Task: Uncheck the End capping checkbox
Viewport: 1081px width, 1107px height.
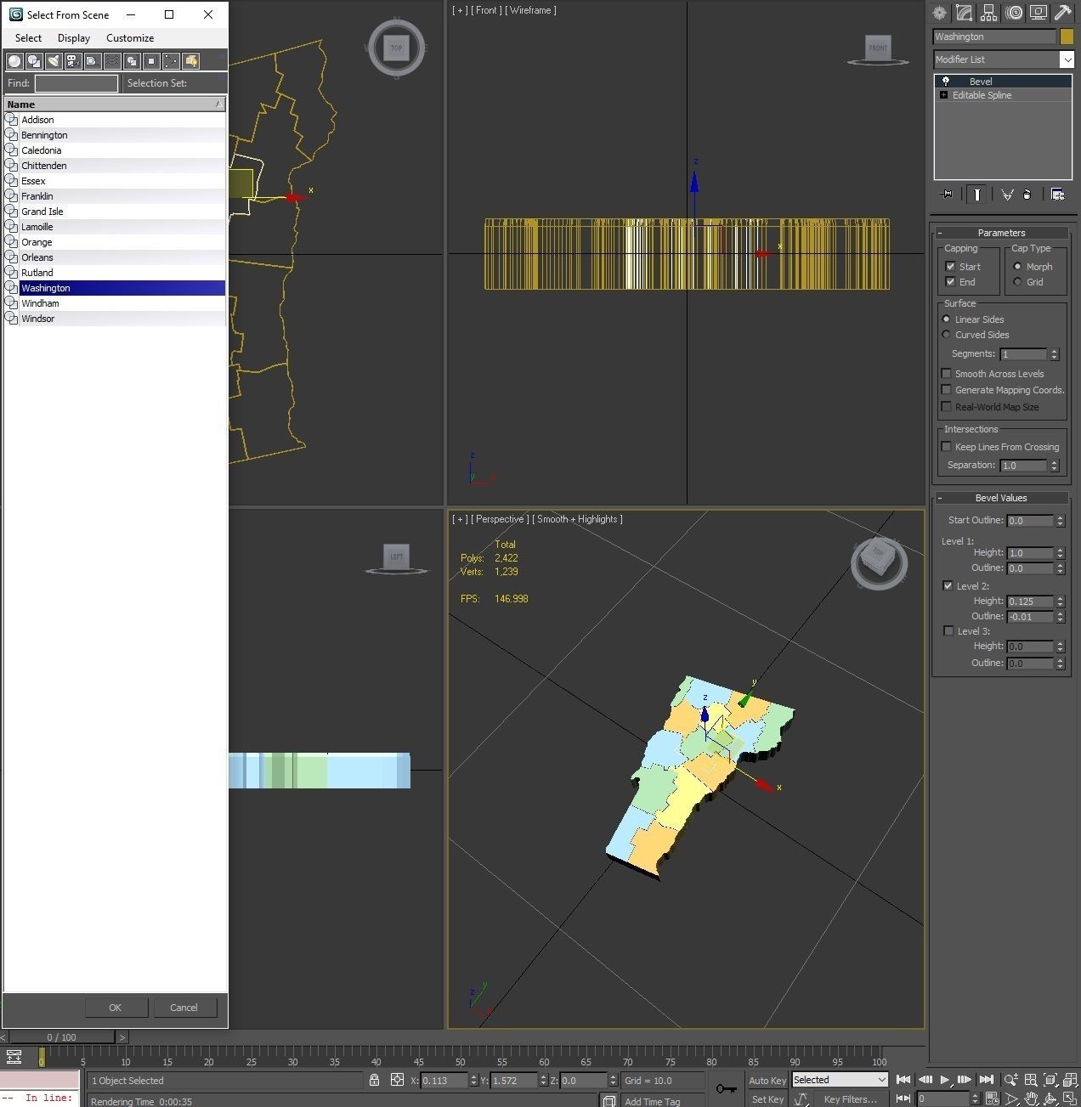Action: pyautogui.click(x=950, y=282)
